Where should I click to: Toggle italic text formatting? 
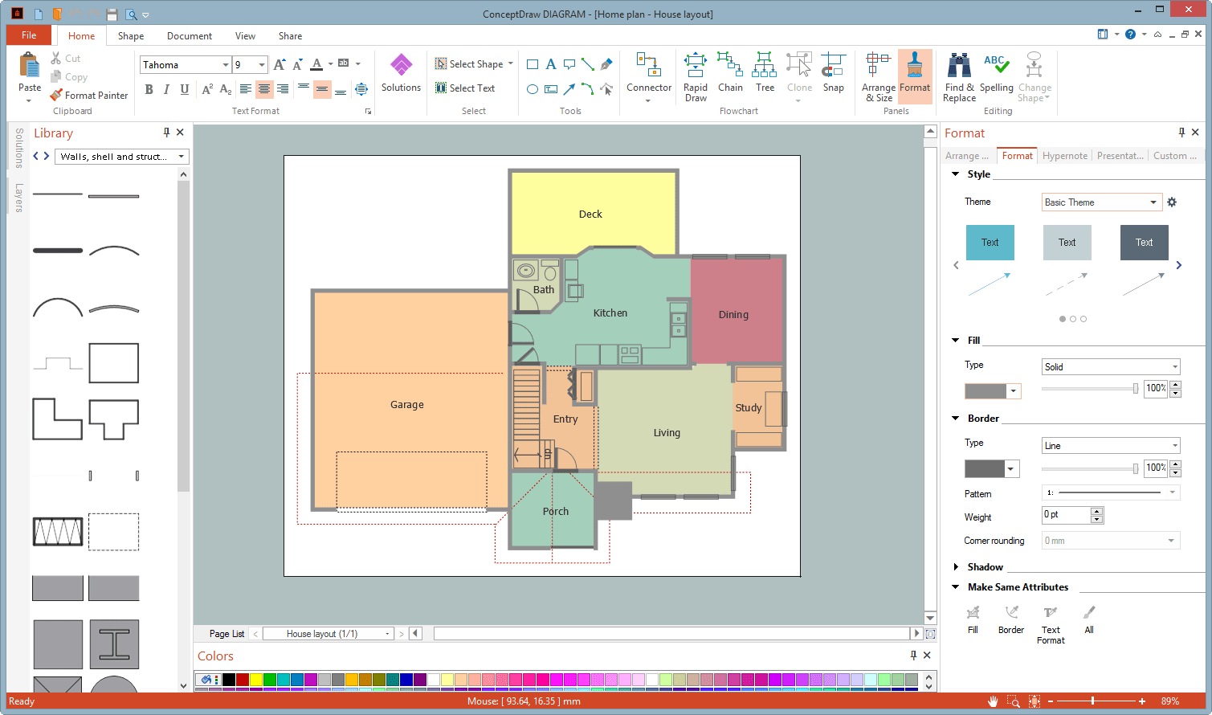165,89
